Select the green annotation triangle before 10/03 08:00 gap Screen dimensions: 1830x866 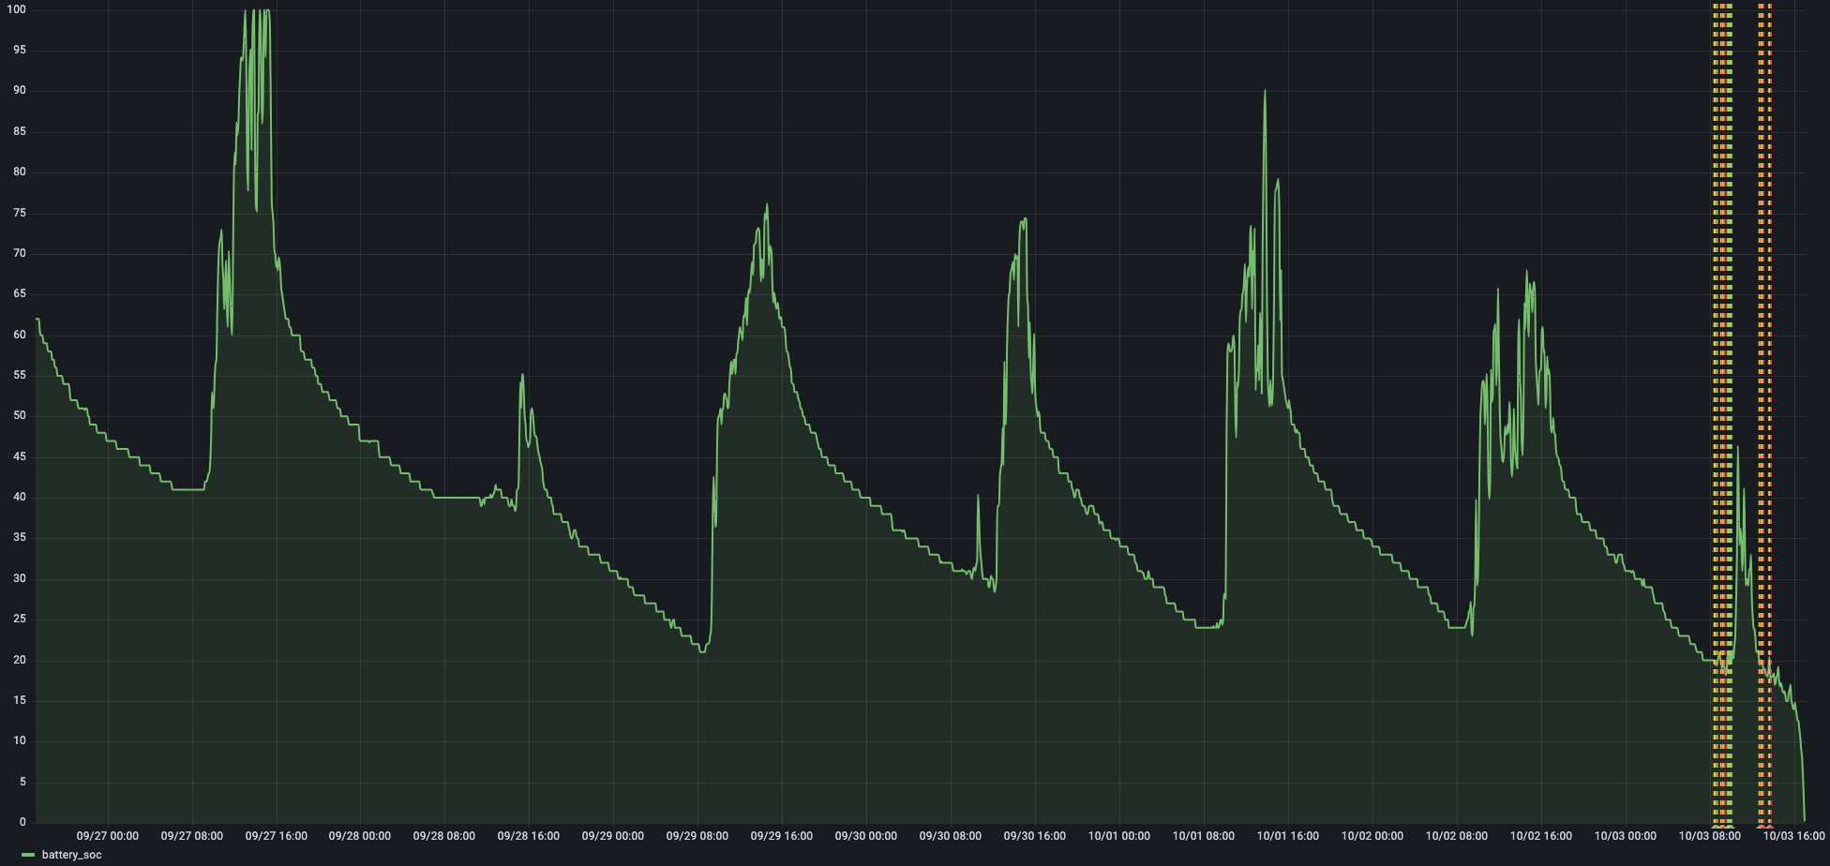point(1731,826)
